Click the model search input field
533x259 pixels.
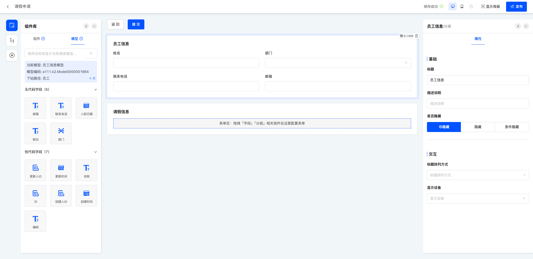tap(58, 54)
